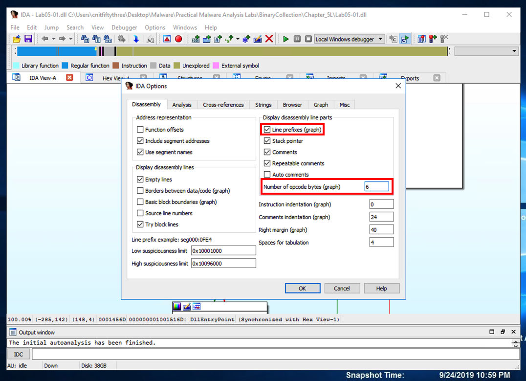Click the convert to CODE icon

[196, 39]
